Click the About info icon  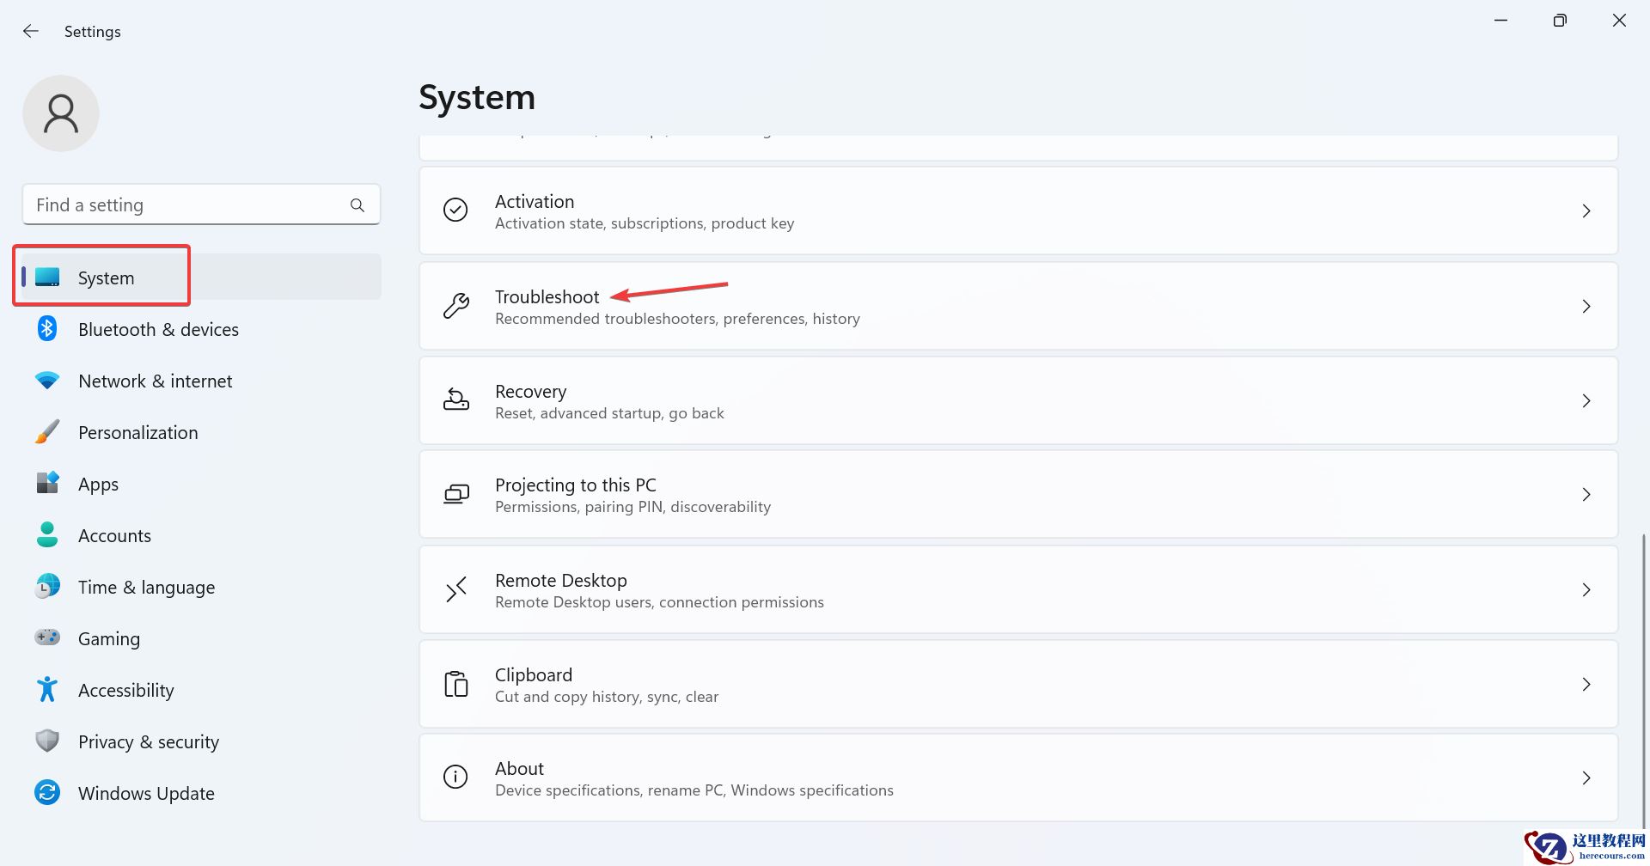pyautogui.click(x=455, y=778)
